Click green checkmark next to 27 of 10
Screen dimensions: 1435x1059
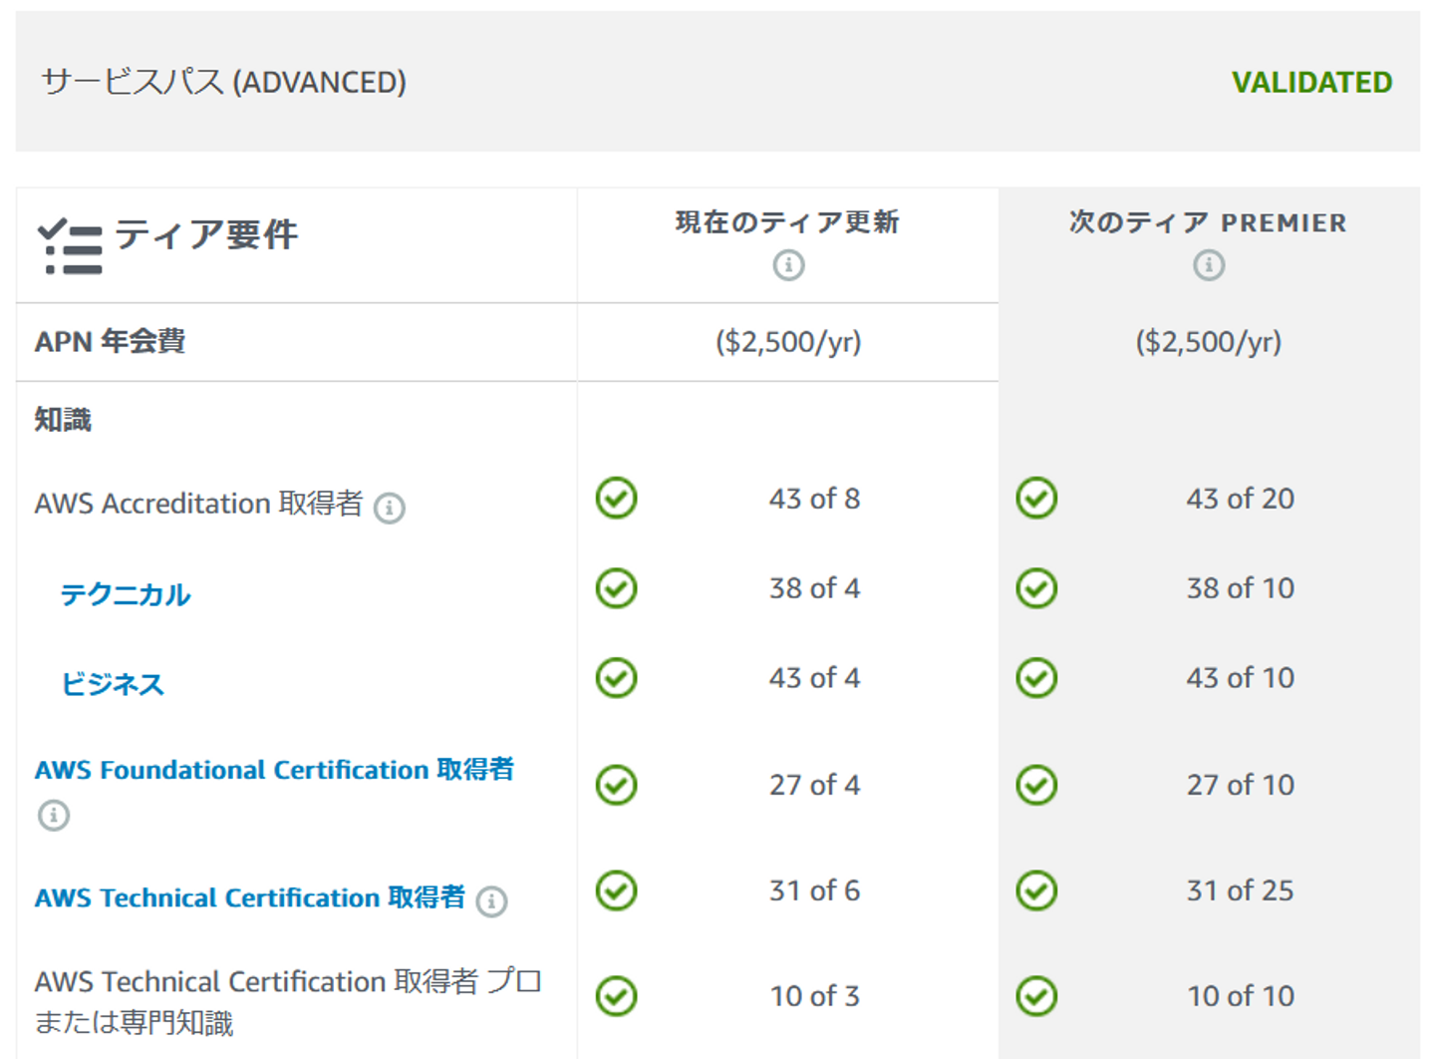click(x=1036, y=785)
